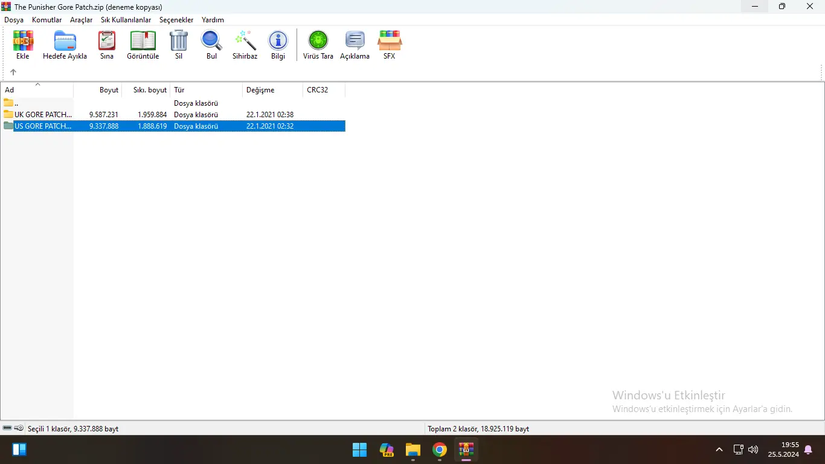This screenshot has width=825, height=464.
Task: Sort by the Değişme column header
Action: (x=273, y=90)
